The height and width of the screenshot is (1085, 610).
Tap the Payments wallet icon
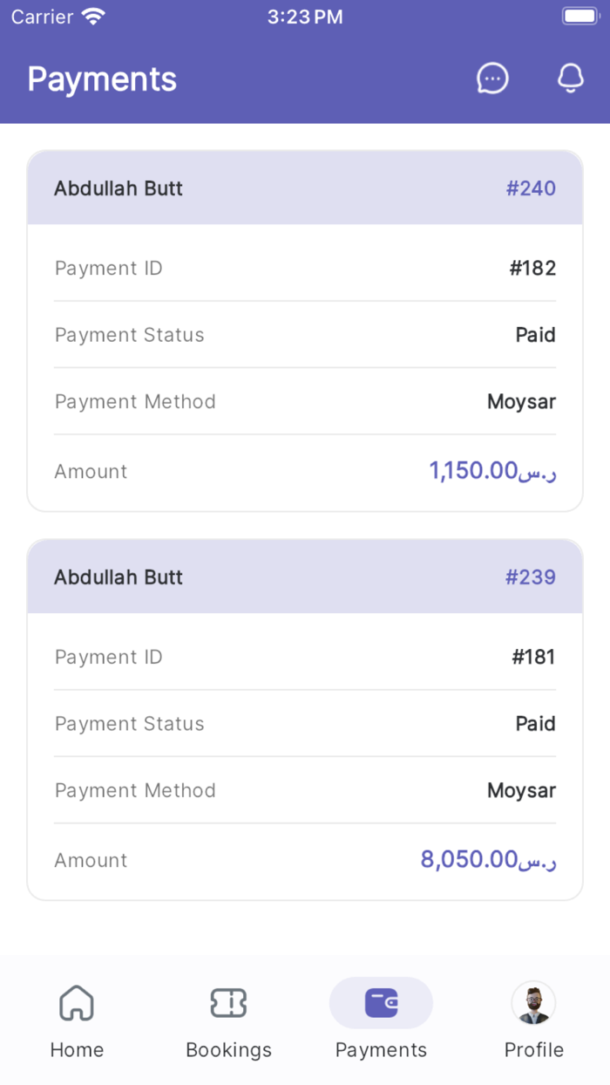pos(381,1003)
